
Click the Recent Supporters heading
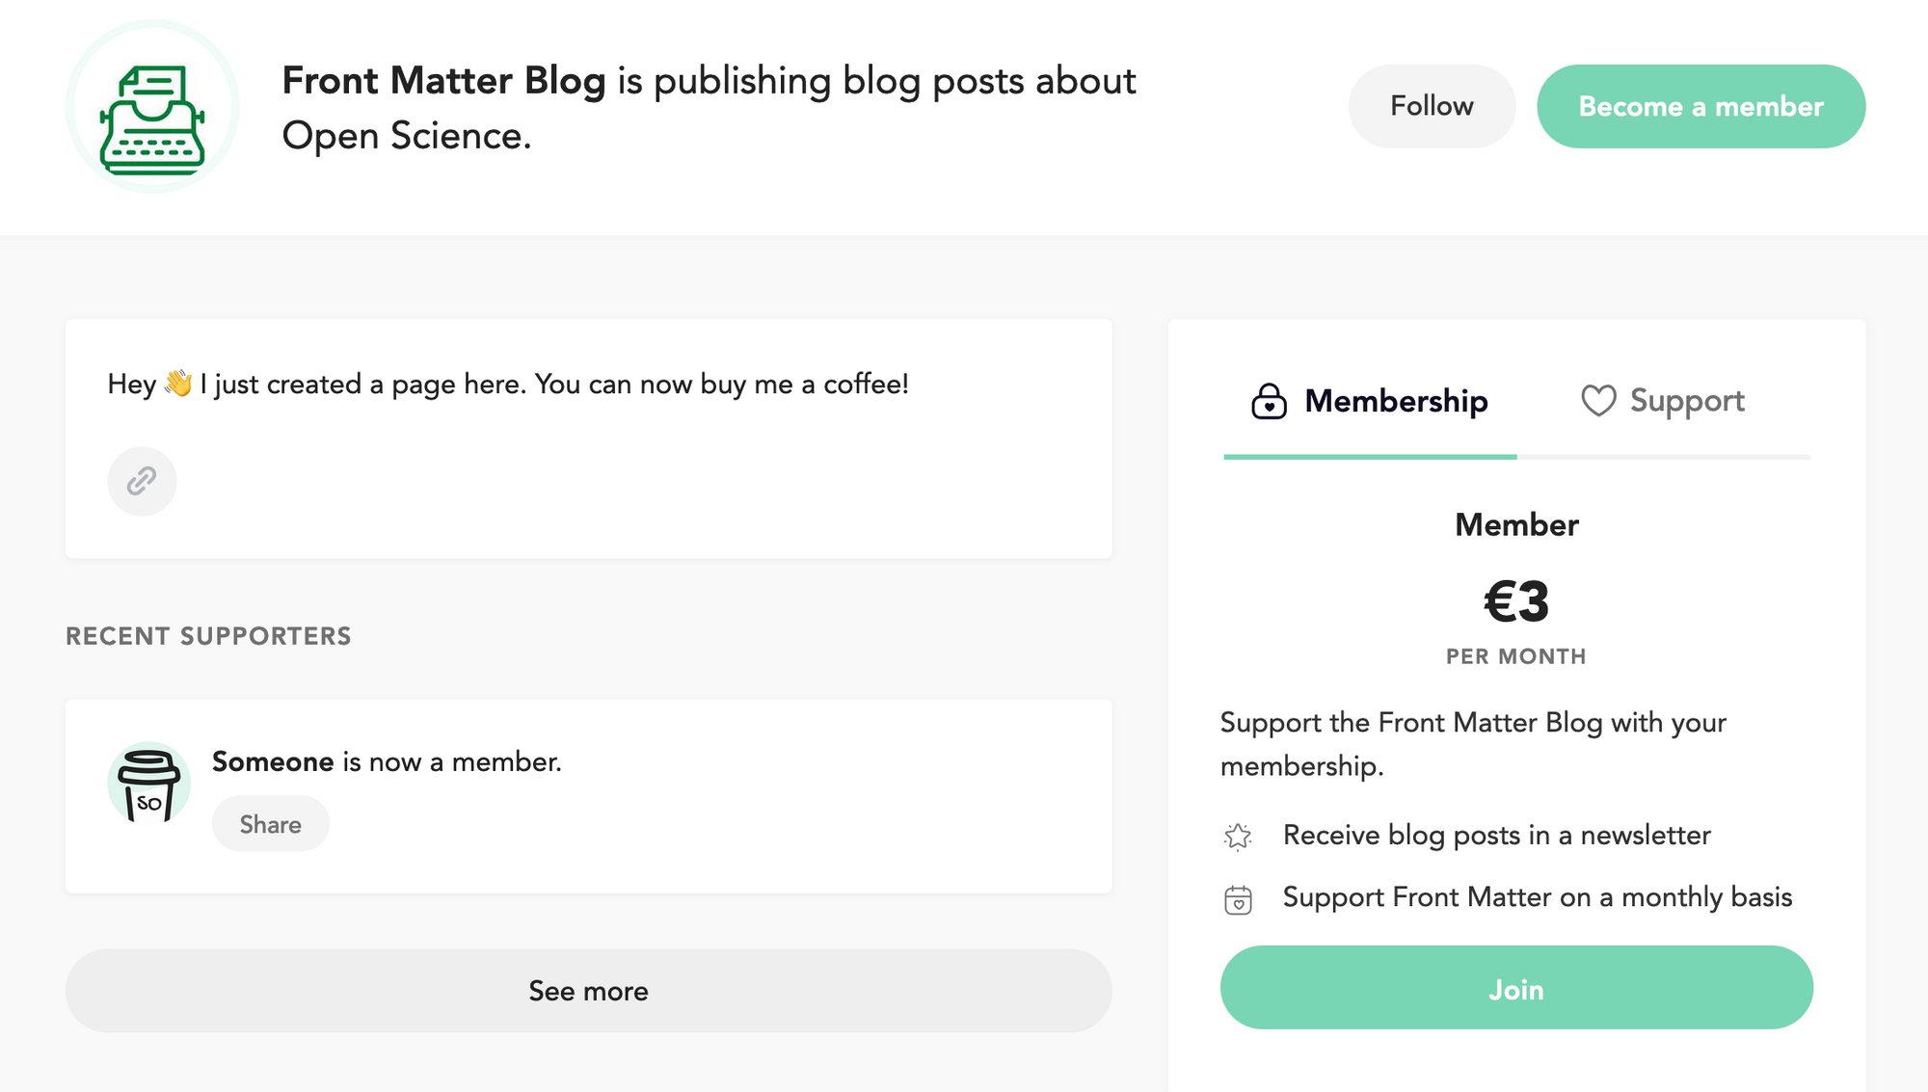(208, 636)
